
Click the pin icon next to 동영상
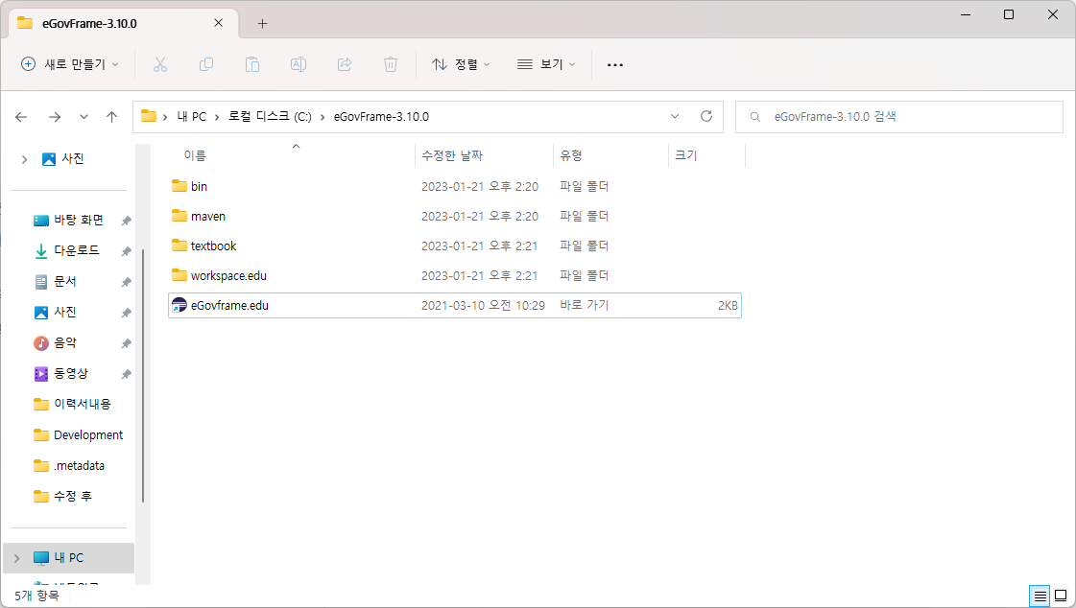pos(127,374)
